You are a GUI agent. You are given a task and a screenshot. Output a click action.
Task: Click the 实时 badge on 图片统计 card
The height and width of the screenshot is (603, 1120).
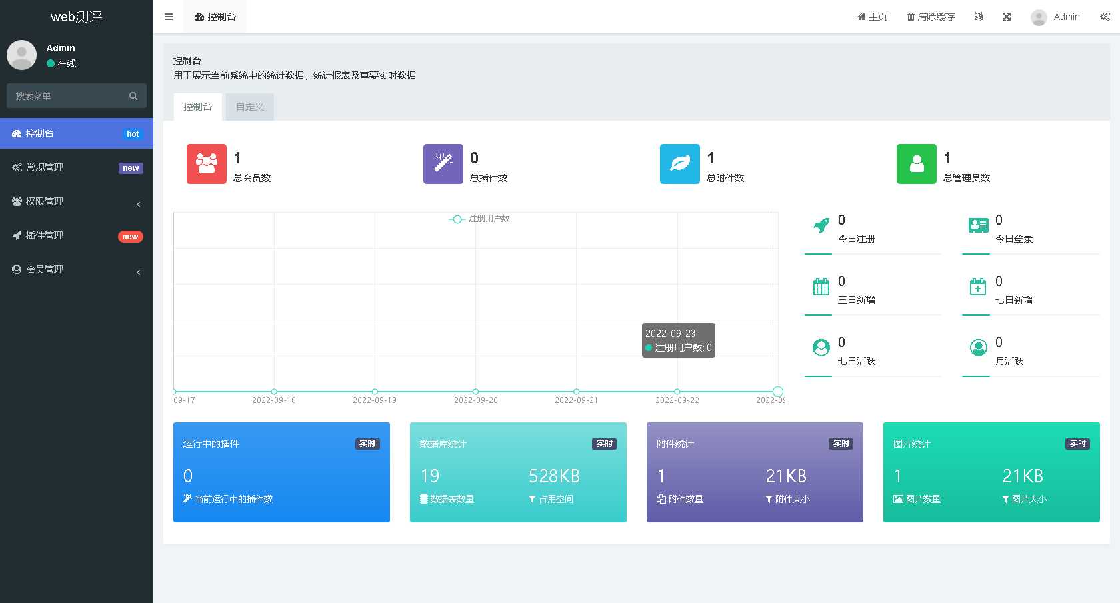coord(1078,444)
